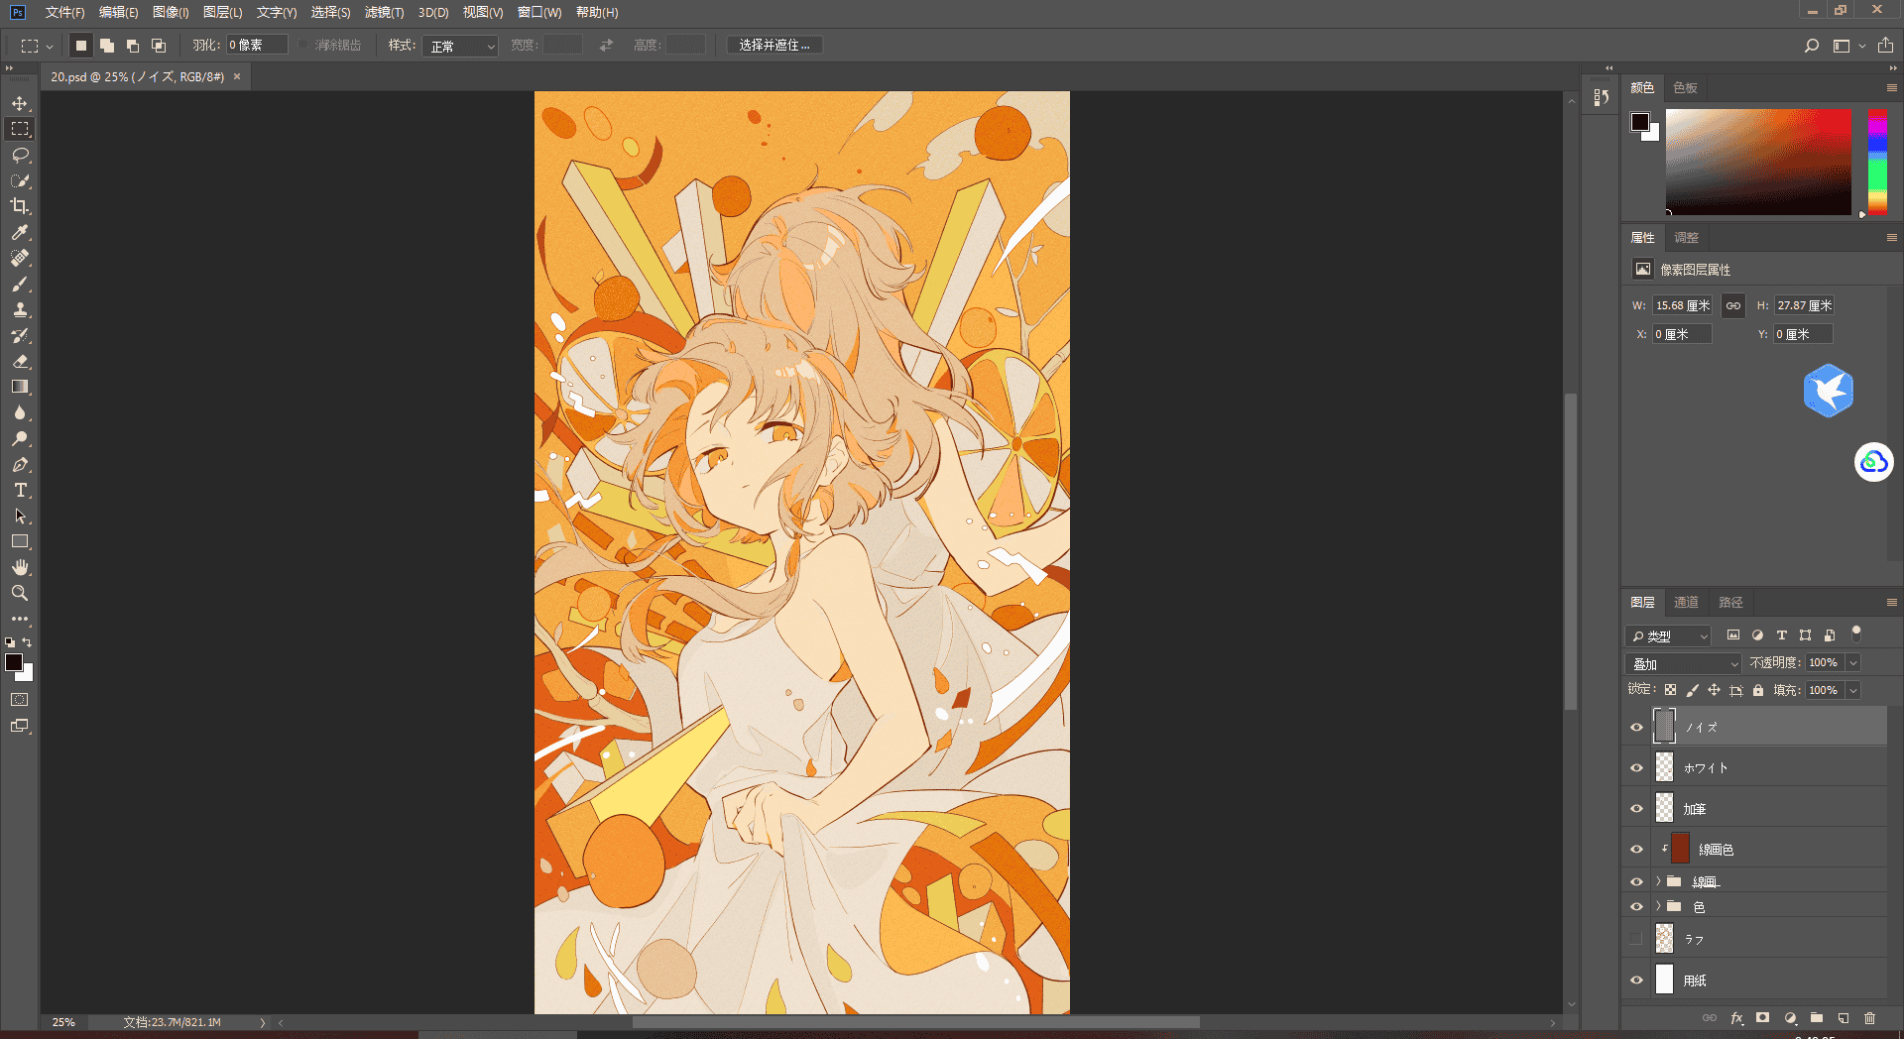Screen dimensions: 1904x1039
Task: Select the Clone Stamp tool
Action: 20,309
